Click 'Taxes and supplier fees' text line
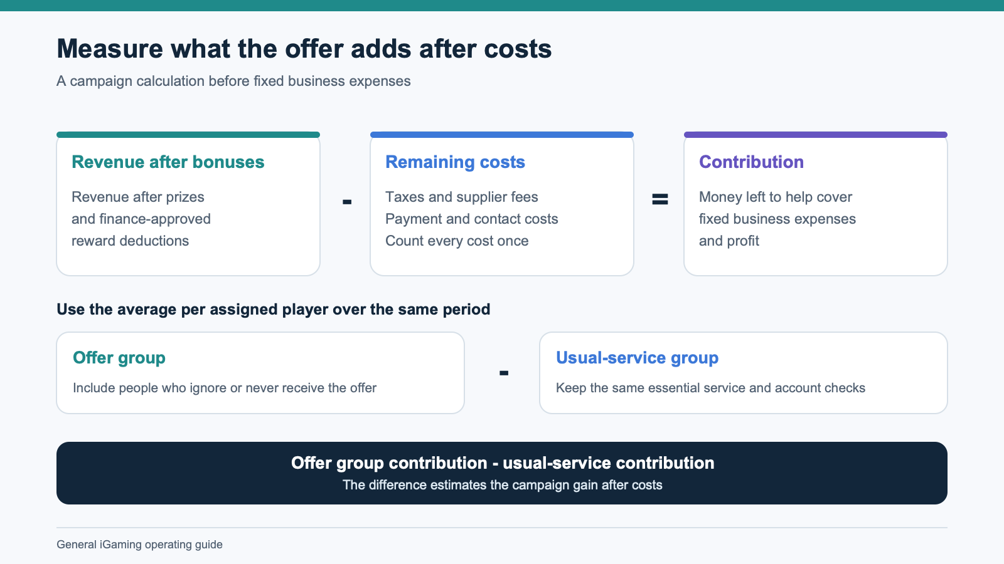The width and height of the screenshot is (1004, 564). click(x=462, y=197)
